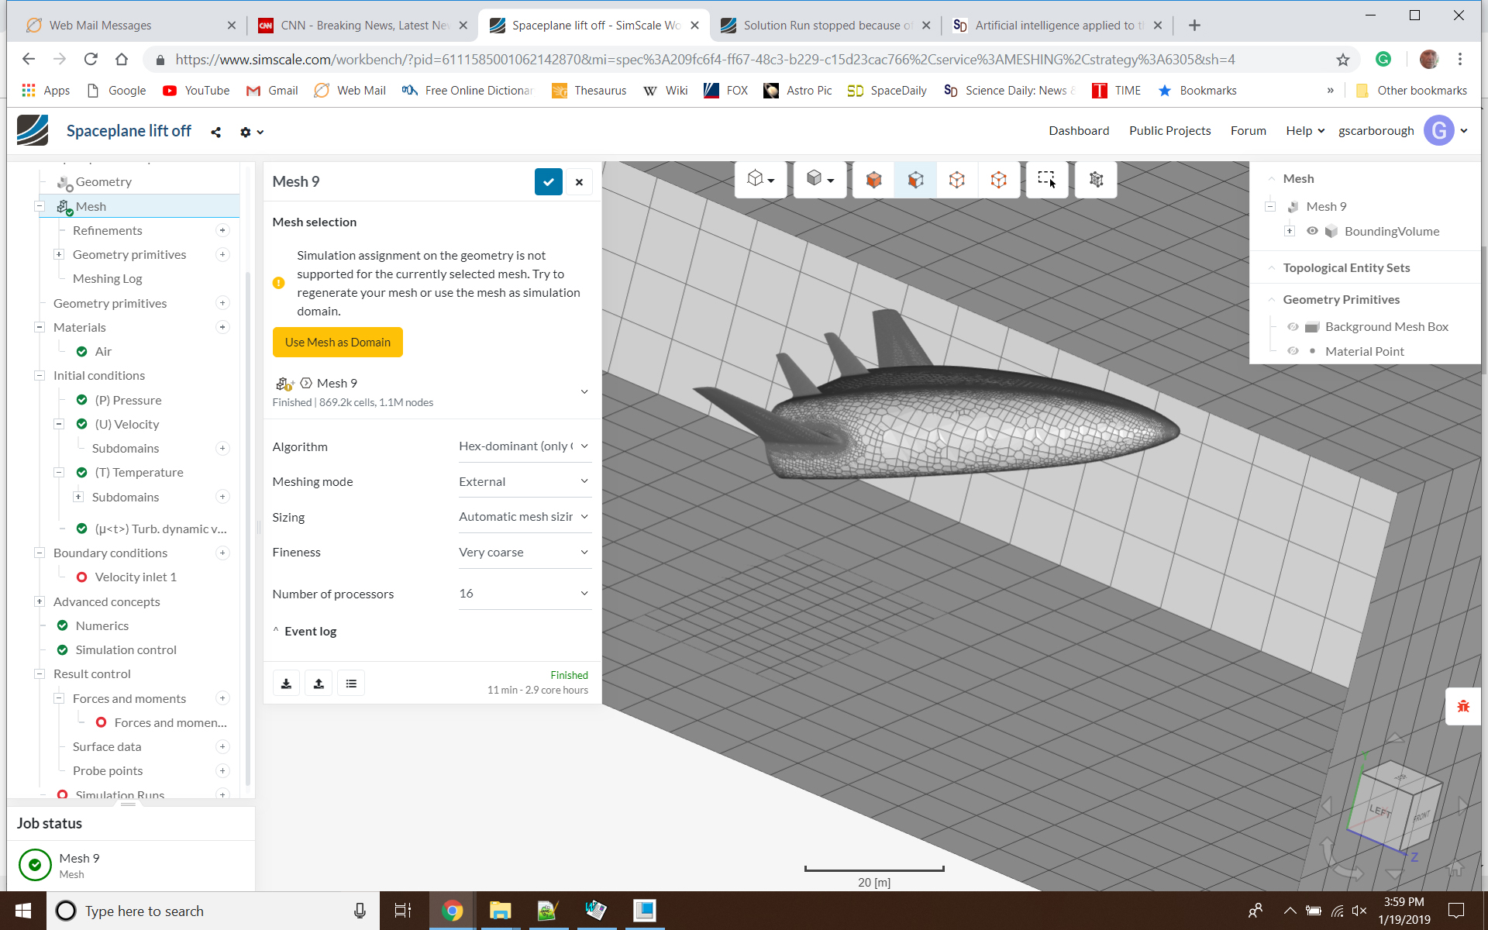1488x930 pixels.
Task: Click the Use Mesh as Domain button
Action: pos(337,342)
